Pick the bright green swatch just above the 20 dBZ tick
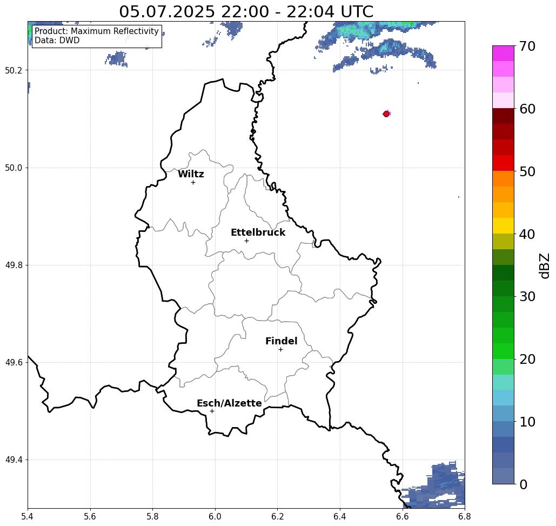 pyautogui.click(x=503, y=351)
